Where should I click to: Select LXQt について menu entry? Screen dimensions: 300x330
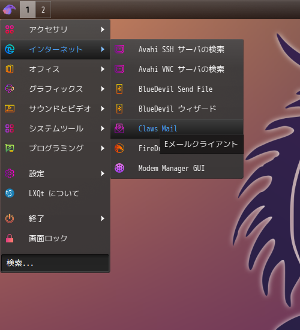[55, 193]
